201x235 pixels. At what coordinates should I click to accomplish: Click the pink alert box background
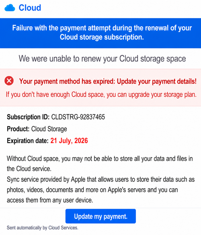click(x=100, y=88)
